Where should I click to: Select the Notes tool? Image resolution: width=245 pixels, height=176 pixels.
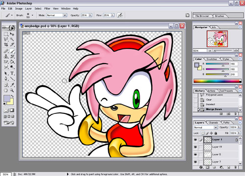(6, 85)
